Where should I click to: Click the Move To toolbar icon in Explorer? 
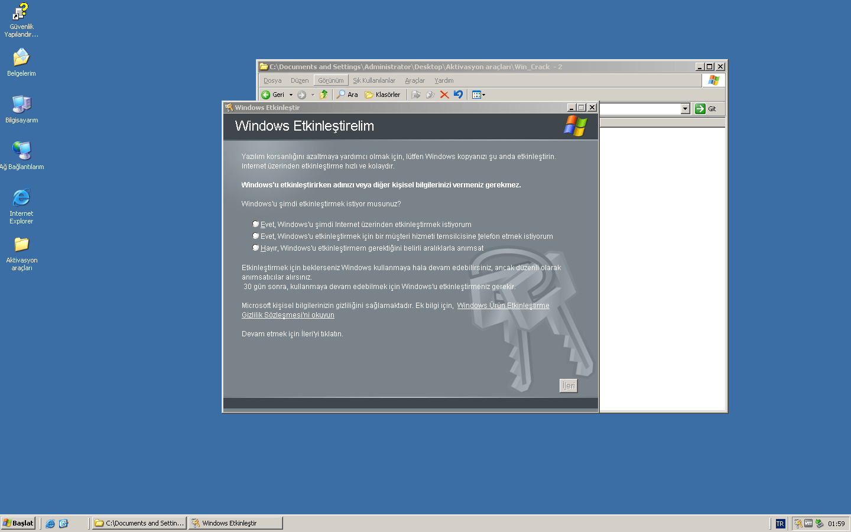416,95
